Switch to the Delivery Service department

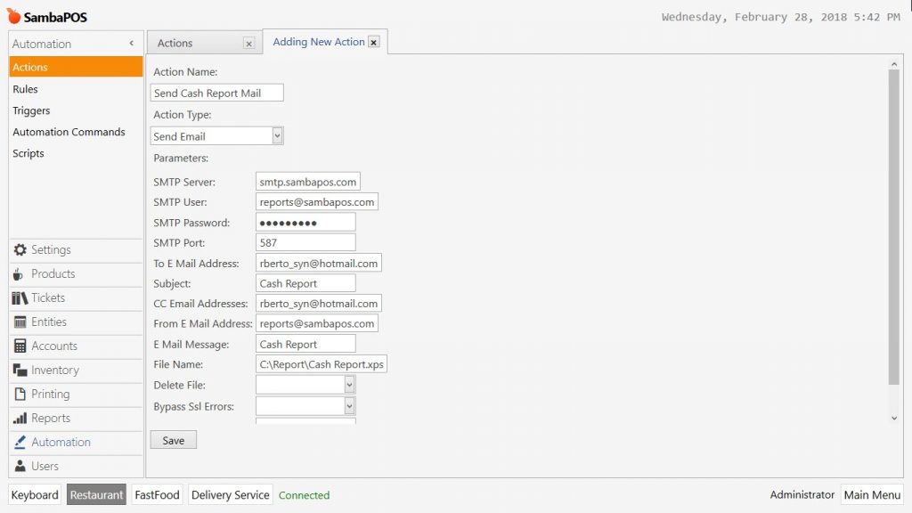[x=231, y=495]
